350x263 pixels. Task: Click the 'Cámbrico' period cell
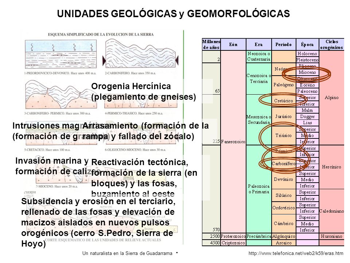(284, 224)
